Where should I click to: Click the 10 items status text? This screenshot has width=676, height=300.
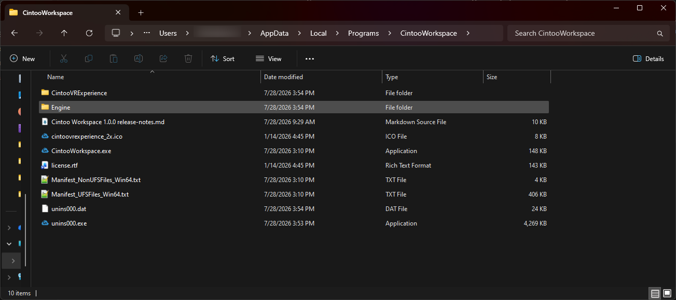19,293
